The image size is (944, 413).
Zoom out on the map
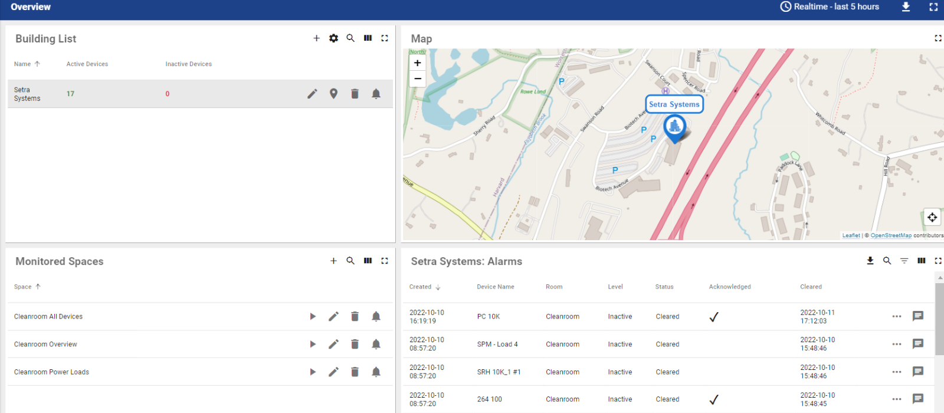click(418, 79)
